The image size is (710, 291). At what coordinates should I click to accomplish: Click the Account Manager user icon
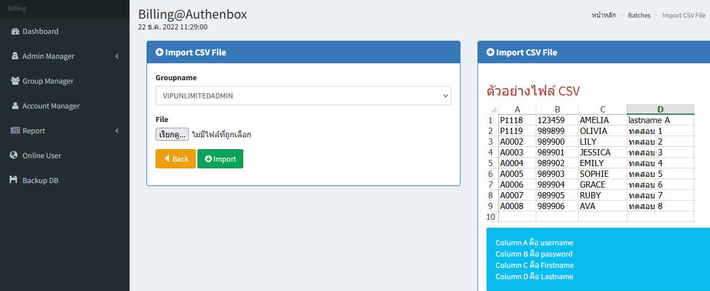tap(15, 106)
